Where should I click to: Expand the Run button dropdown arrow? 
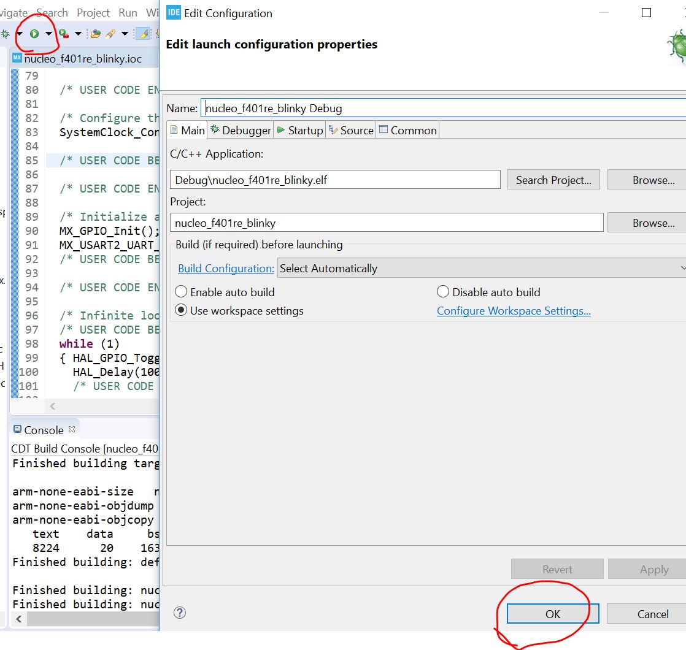[x=48, y=34]
